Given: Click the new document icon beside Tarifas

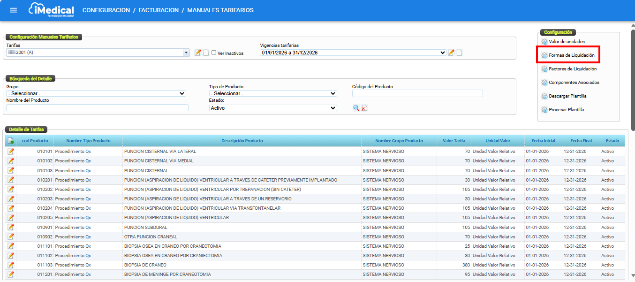Looking at the screenshot, I should 206,53.
